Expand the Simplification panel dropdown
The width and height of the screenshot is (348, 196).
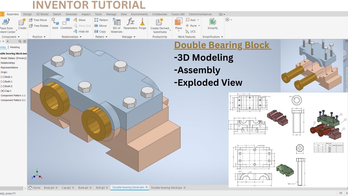pyautogui.click(x=222, y=37)
